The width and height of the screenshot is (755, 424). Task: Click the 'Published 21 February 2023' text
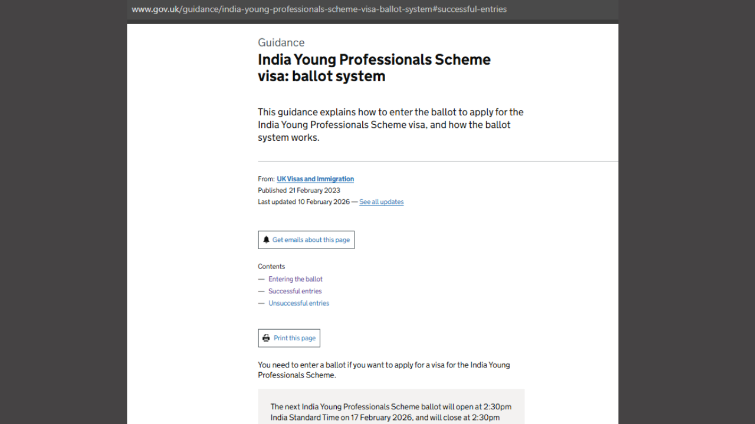click(x=298, y=190)
